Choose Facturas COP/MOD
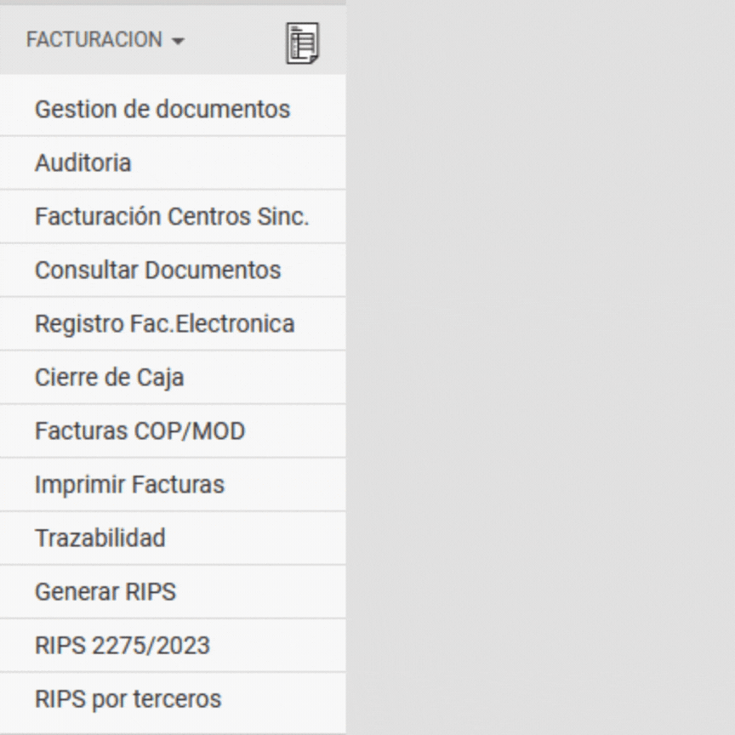The width and height of the screenshot is (735, 735). 140,430
